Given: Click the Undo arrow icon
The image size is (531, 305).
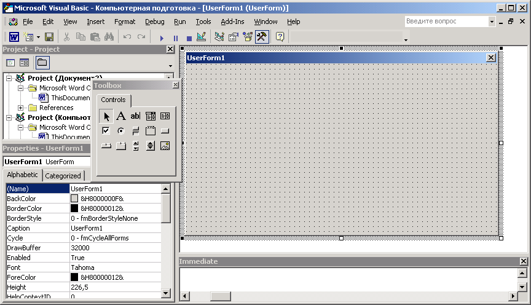Looking at the screenshot, I should [x=127, y=37].
